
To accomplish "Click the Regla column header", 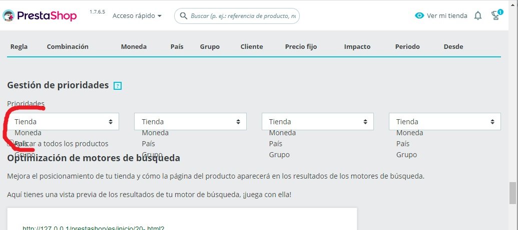I will [19, 46].
